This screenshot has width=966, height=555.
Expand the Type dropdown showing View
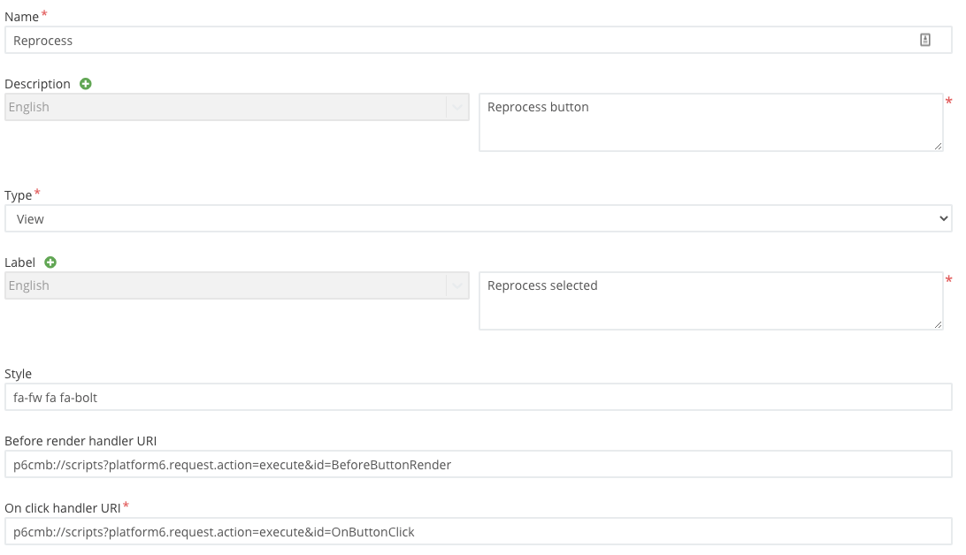(x=478, y=218)
